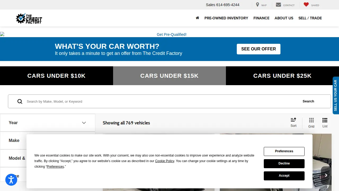This screenshot has width=339, height=191.
Task: Click the search magnifier icon
Action: pos(20,101)
